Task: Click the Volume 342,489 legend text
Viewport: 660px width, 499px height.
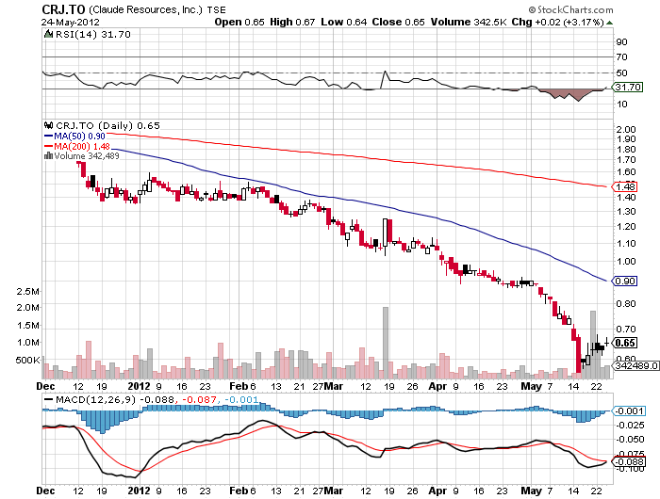Action: click(x=87, y=156)
